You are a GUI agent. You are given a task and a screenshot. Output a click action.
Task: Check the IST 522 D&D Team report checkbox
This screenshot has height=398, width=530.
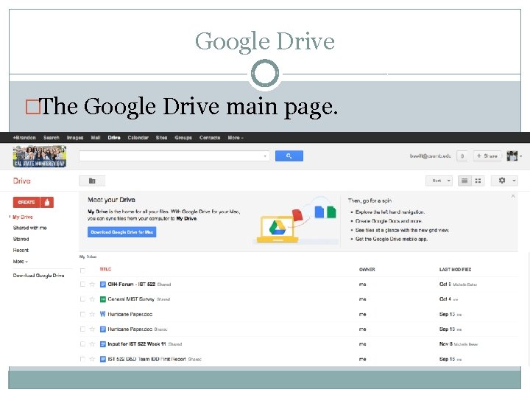82,359
